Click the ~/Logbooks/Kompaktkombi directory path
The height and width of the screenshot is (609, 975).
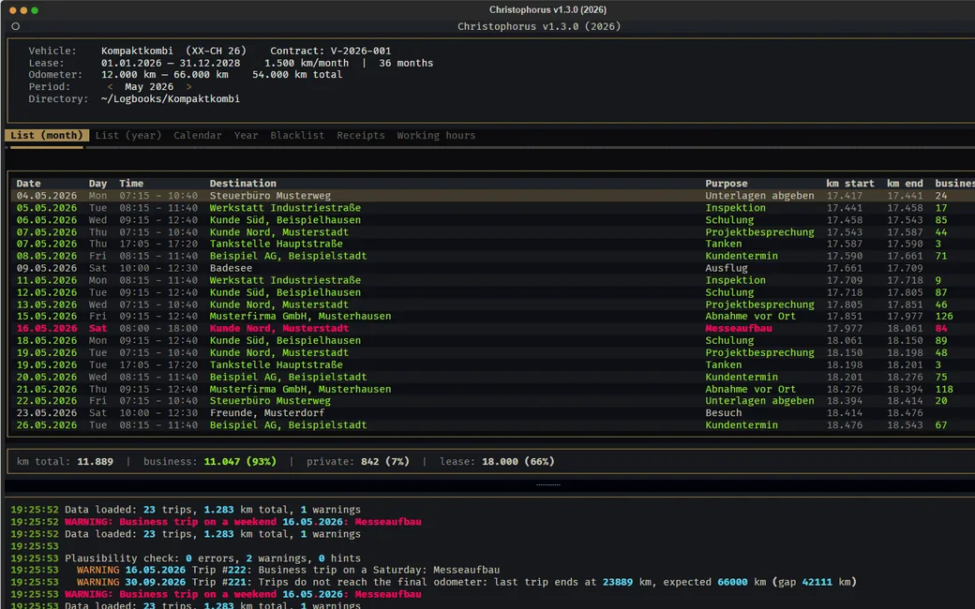(170, 98)
